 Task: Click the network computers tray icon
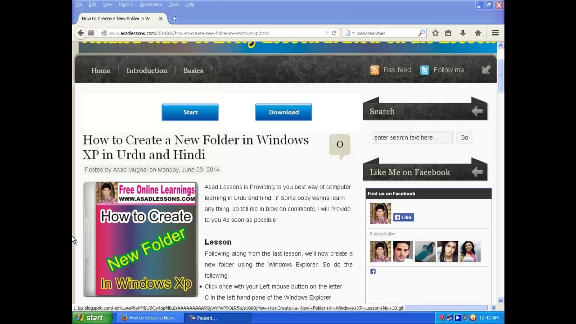pos(450,318)
